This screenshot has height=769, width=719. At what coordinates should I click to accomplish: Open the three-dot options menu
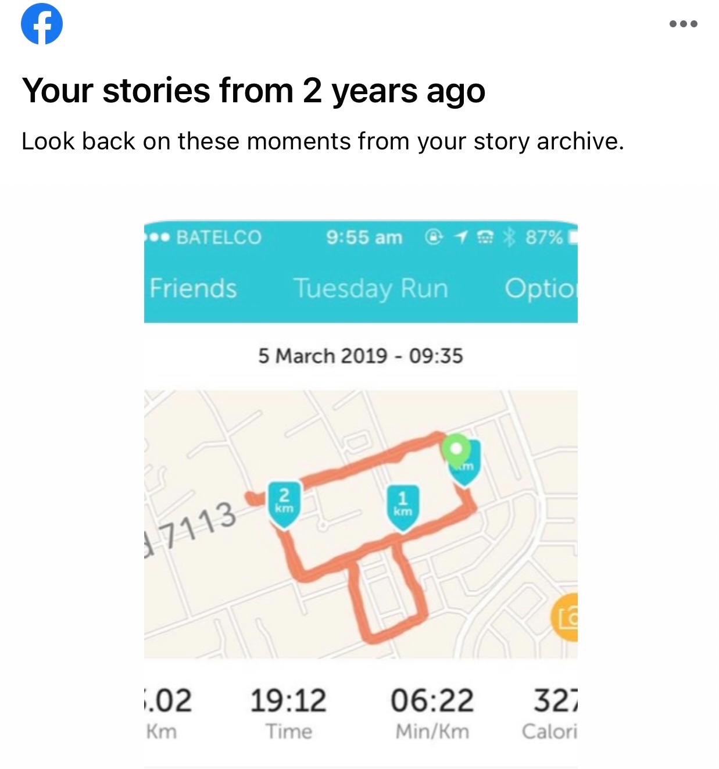click(x=683, y=24)
